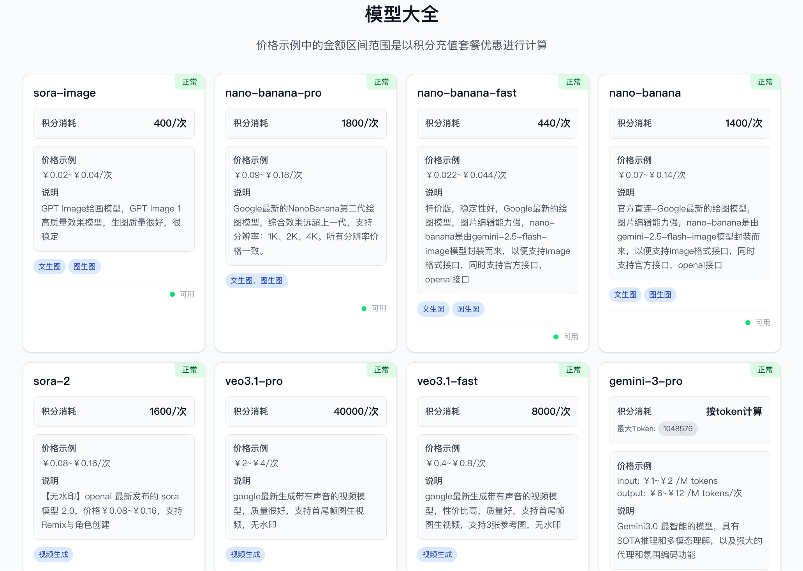
Task: Click the green 可用 status dot on nano-banana-pro
Action: pyautogui.click(x=364, y=308)
